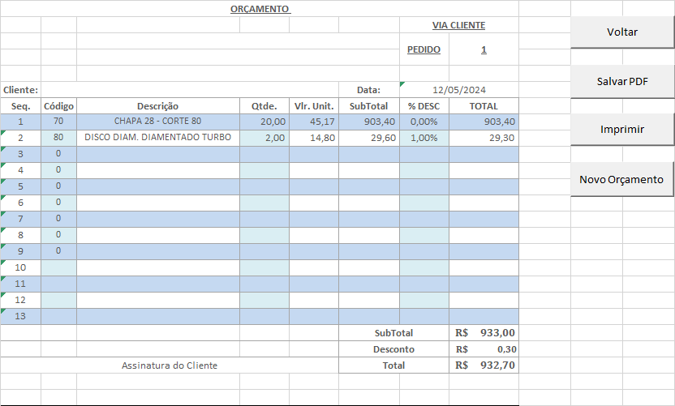
Task: Click the Qtde. column header
Action: click(x=264, y=106)
